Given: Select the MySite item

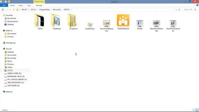Looking at the screenshot, I should tap(140, 25).
